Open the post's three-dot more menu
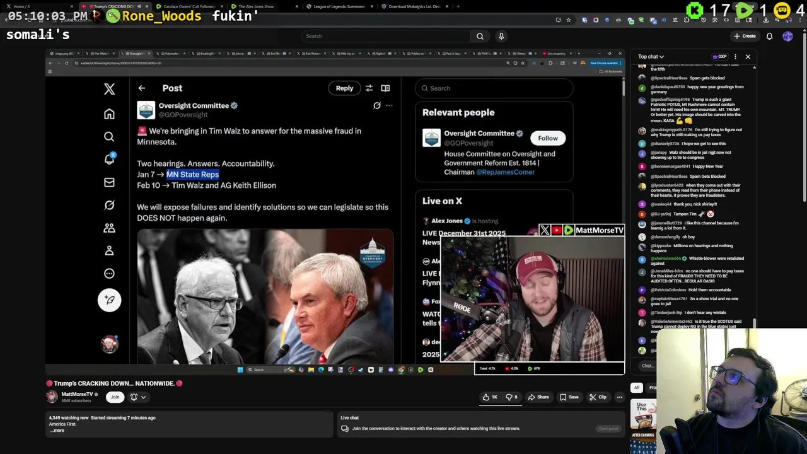 pos(389,105)
